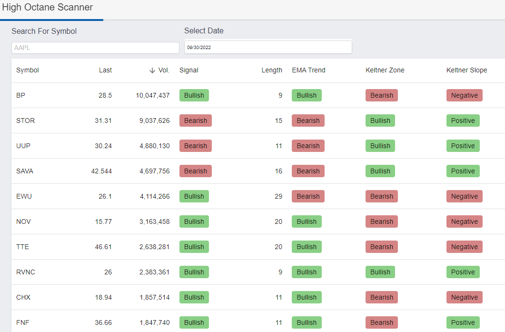Click TTE's Bearish Keltner Zone badge
The height and width of the screenshot is (332, 505).
pos(382,247)
